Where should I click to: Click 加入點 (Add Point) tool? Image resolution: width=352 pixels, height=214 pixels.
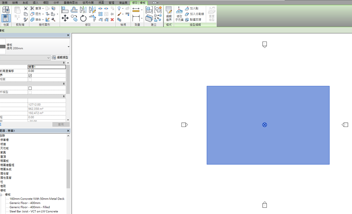[192, 8]
